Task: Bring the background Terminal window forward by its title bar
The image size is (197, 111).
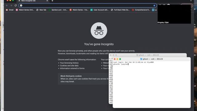Action: click(x=148, y=55)
